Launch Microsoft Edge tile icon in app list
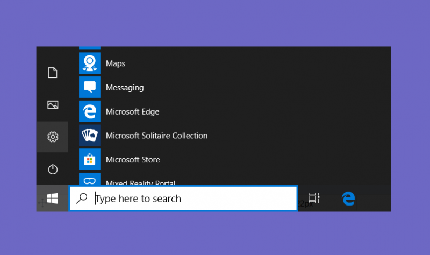The image size is (430, 255). [x=90, y=111]
